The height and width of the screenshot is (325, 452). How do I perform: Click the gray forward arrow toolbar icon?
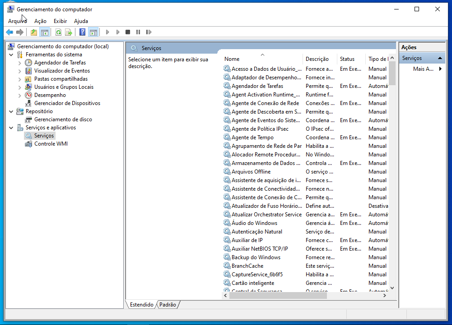[x=20, y=32]
